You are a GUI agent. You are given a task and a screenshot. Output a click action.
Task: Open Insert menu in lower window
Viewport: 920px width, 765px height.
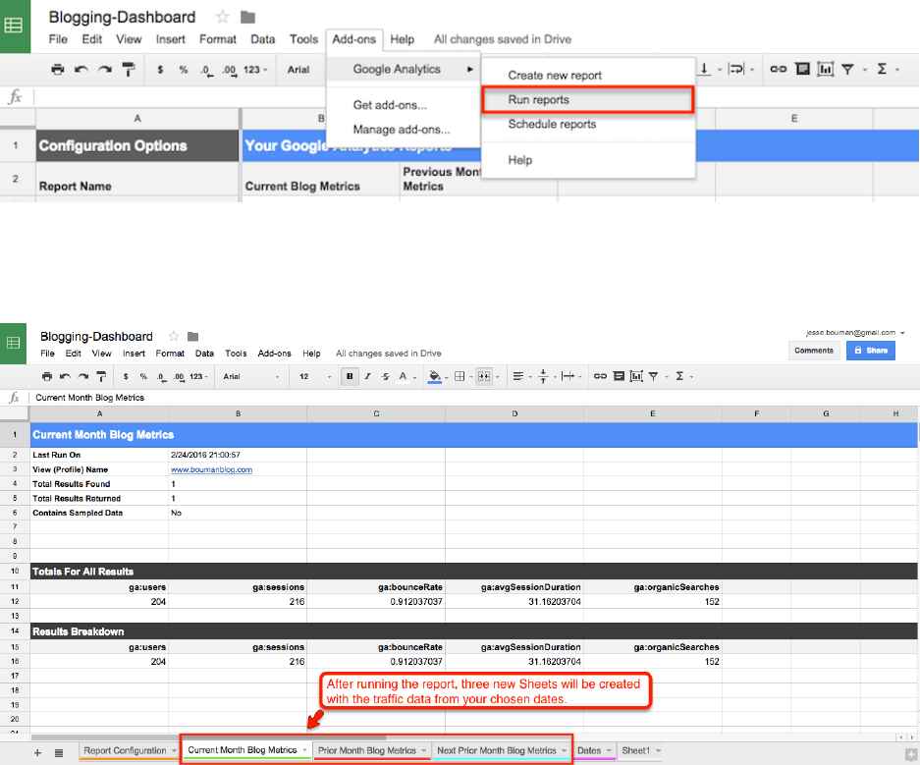[134, 354]
